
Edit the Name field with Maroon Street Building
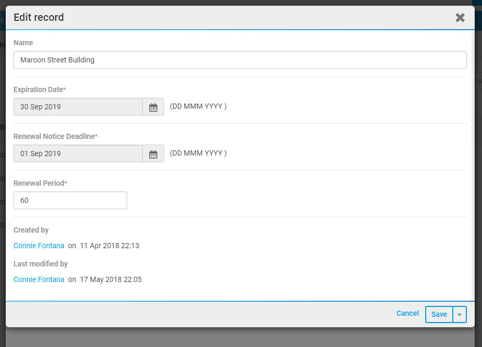click(240, 60)
